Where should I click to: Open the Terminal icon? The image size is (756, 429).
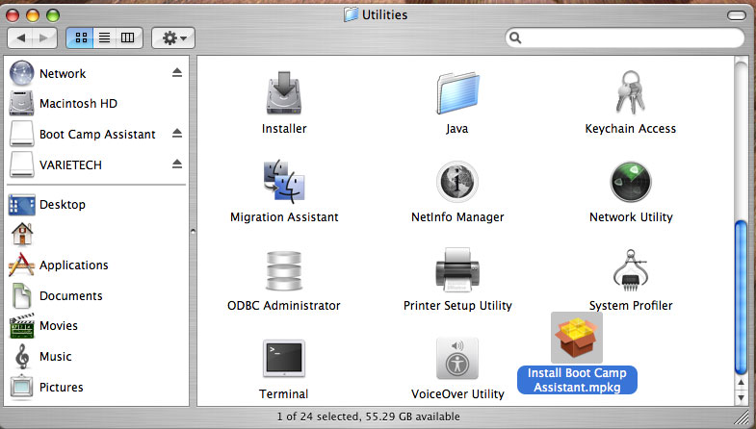284,359
